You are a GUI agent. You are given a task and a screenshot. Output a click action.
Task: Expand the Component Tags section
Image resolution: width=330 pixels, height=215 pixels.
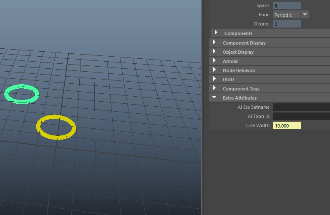click(x=270, y=89)
